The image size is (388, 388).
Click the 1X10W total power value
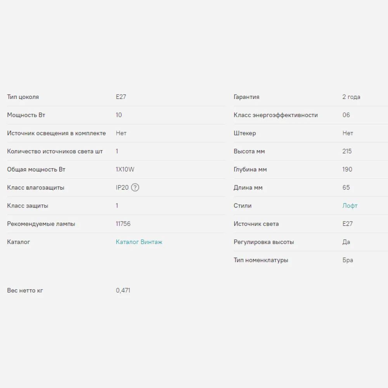(x=125, y=169)
